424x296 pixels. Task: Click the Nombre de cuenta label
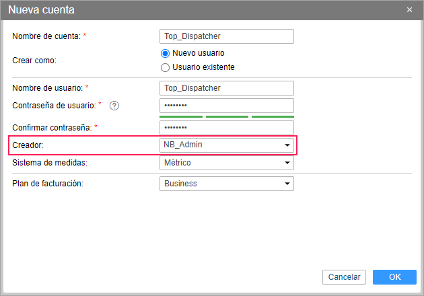[x=46, y=36]
